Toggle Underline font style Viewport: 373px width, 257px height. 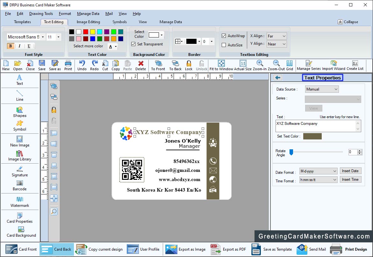tap(29, 46)
